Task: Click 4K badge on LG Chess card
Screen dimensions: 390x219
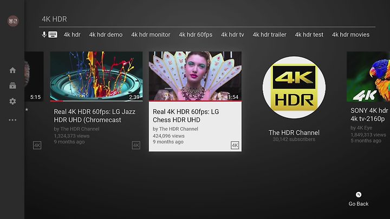Action: pyautogui.click(x=235, y=145)
